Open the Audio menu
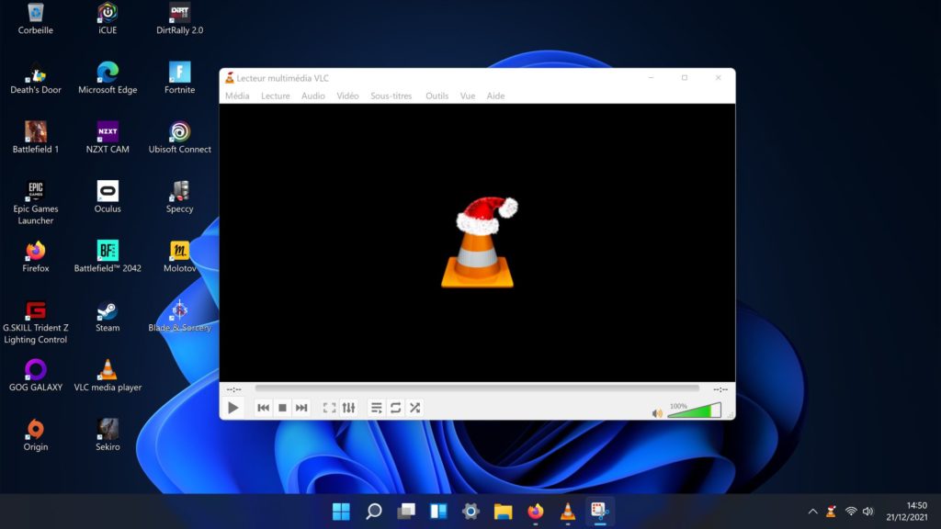Image resolution: width=941 pixels, height=529 pixels. [x=313, y=96]
